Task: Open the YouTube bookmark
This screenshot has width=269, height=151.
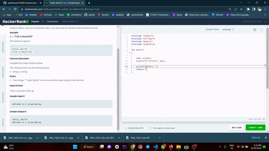Action: coord(46,15)
